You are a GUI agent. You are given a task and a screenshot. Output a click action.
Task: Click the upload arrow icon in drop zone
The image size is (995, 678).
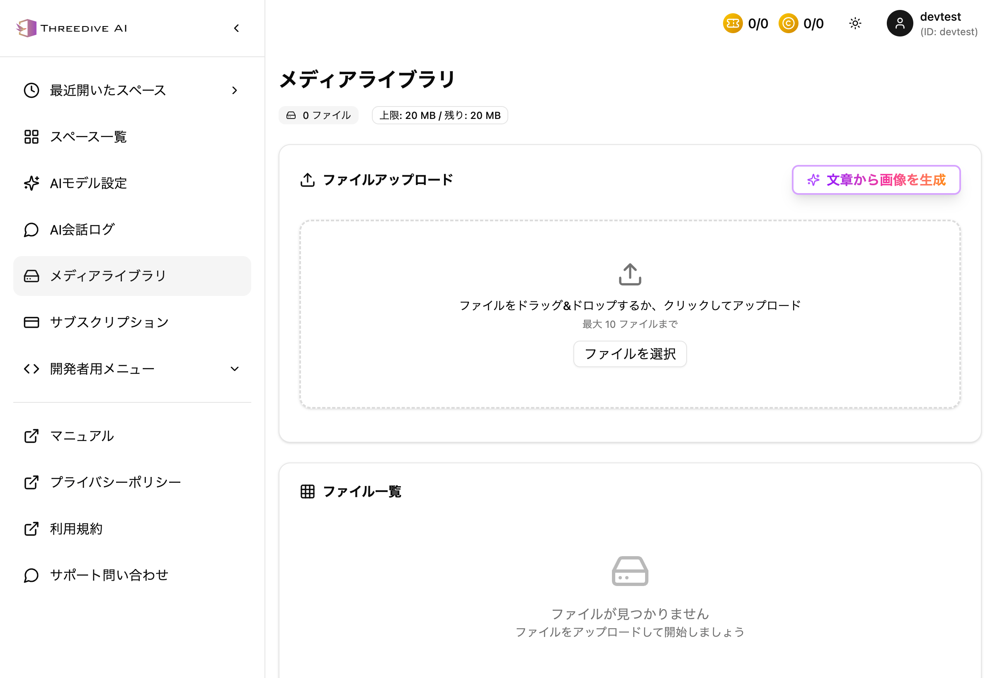tap(630, 274)
